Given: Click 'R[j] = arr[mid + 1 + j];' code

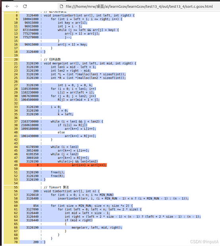Looking at the screenshot, I should 79,100.
